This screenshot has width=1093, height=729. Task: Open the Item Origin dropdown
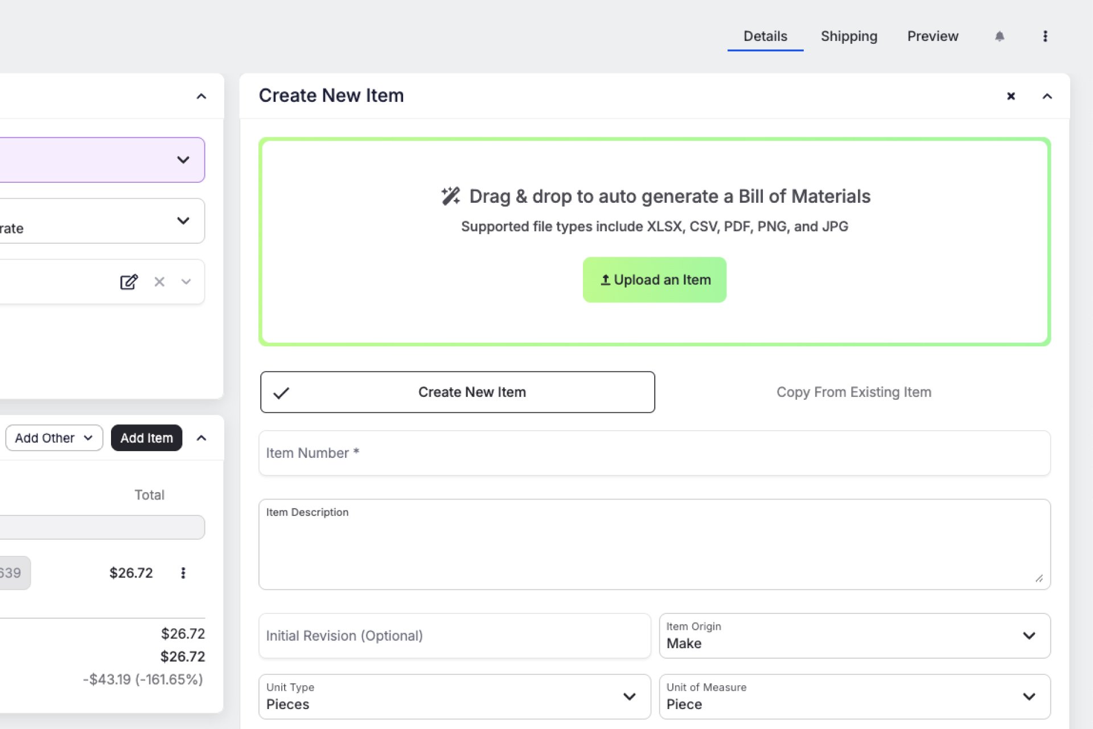click(x=854, y=636)
